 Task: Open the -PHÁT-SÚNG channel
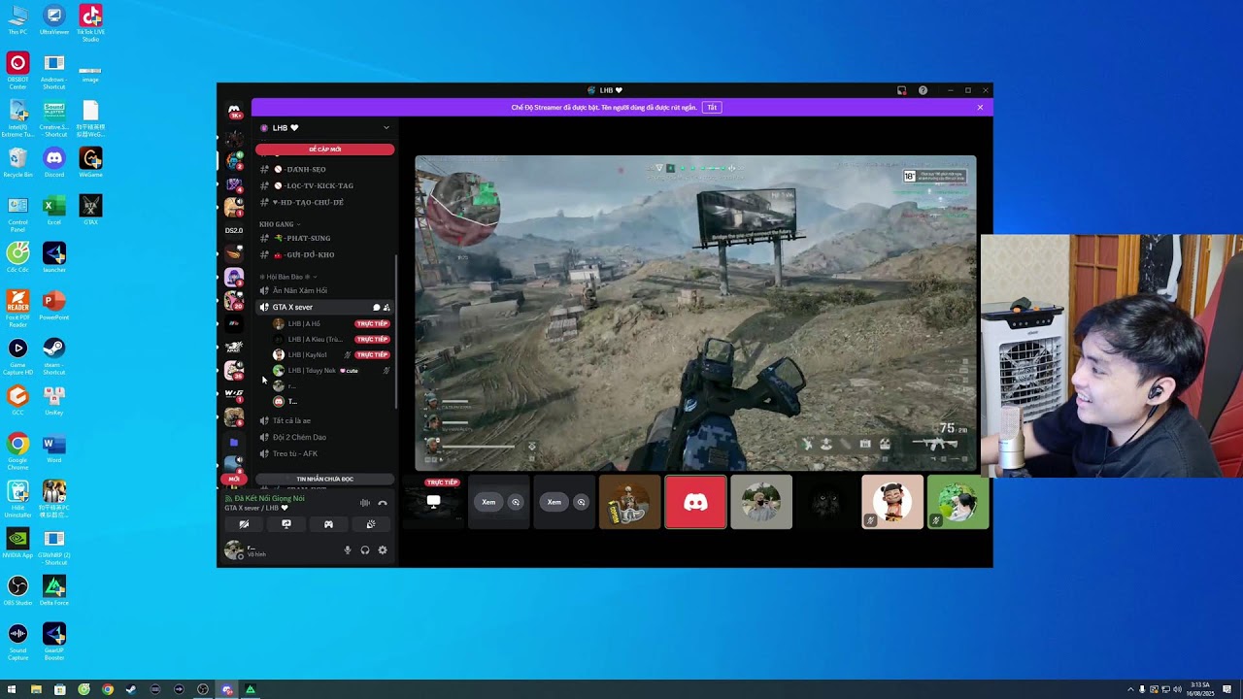pyautogui.click(x=325, y=238)
